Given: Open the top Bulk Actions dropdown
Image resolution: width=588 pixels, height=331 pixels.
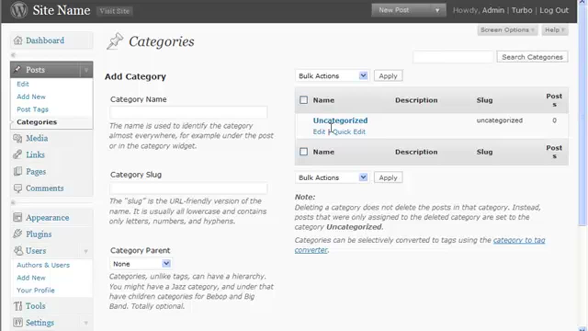Looking at the screenshot, I should 332,76.
